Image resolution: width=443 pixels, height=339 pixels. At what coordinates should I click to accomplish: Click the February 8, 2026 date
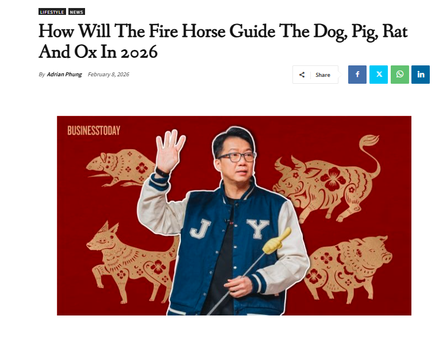point(109,75)
